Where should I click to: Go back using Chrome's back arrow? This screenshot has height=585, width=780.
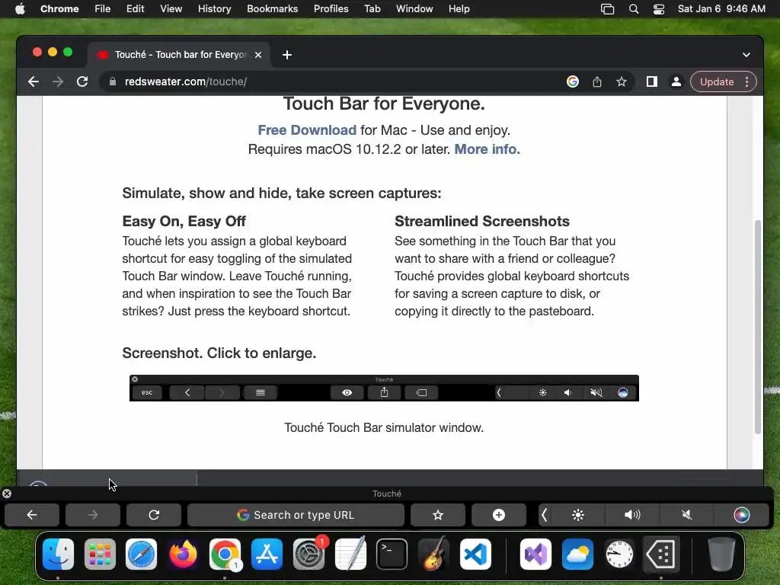pyautogui.click(x=34, y=82)
